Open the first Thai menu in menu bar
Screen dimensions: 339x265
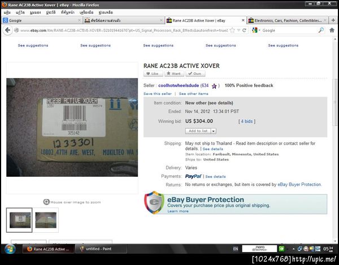[x=7, y=12]
